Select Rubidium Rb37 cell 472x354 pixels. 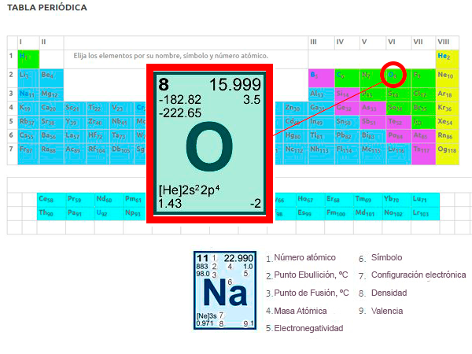pos(28,123)
